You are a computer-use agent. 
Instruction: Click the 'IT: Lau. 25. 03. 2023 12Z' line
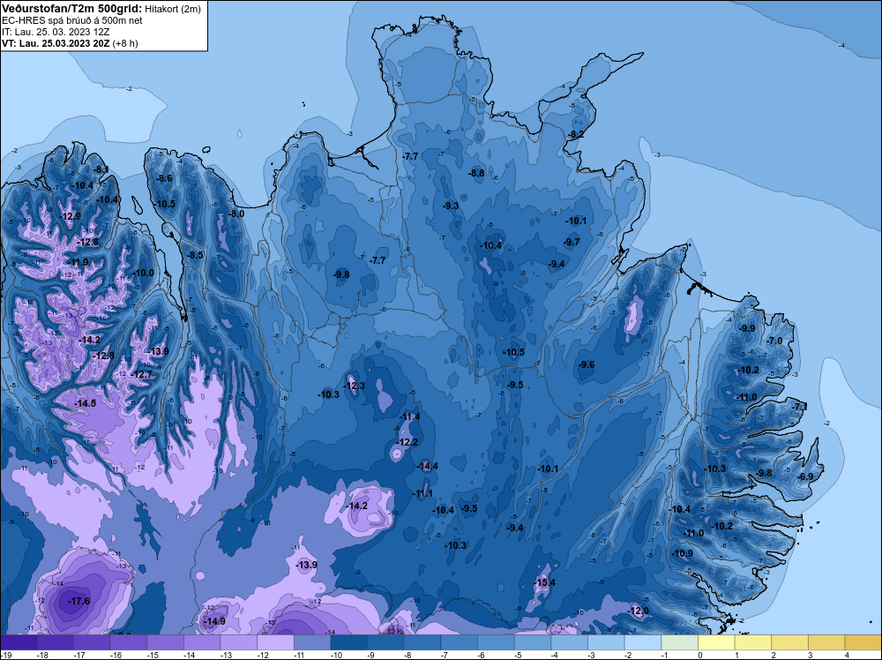point(56,32)
